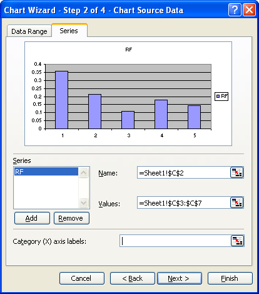Viewport: 259px width, 294px height.
Task: Add a new series
Action: pos(32,218)
